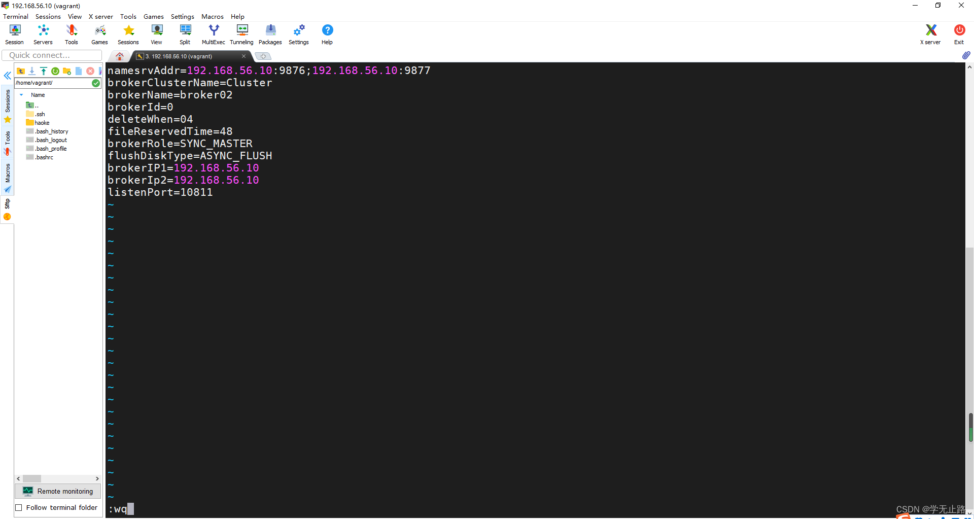Click the paperclip attach icon
The image size is (974, 519).
pyautogui.click(x=966, y=55)
